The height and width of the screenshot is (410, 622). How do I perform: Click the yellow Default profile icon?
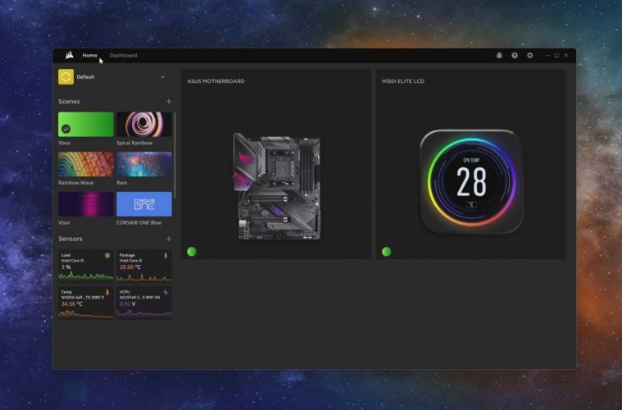pos(66,76)
